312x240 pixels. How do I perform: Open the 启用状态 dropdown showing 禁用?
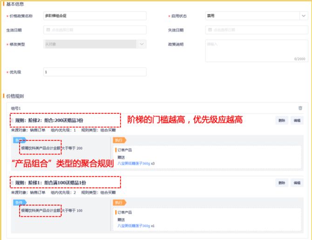pyautogui.click(x=256, y=15)
